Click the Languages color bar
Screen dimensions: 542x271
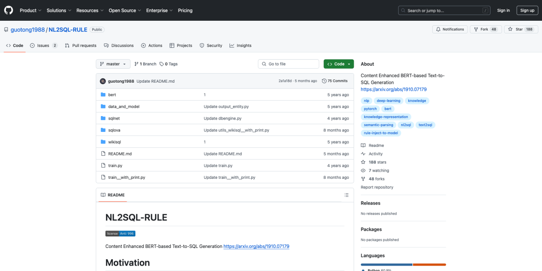[403, 264]
